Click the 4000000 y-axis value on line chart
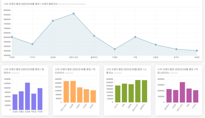205x118 pixels. 7,55
